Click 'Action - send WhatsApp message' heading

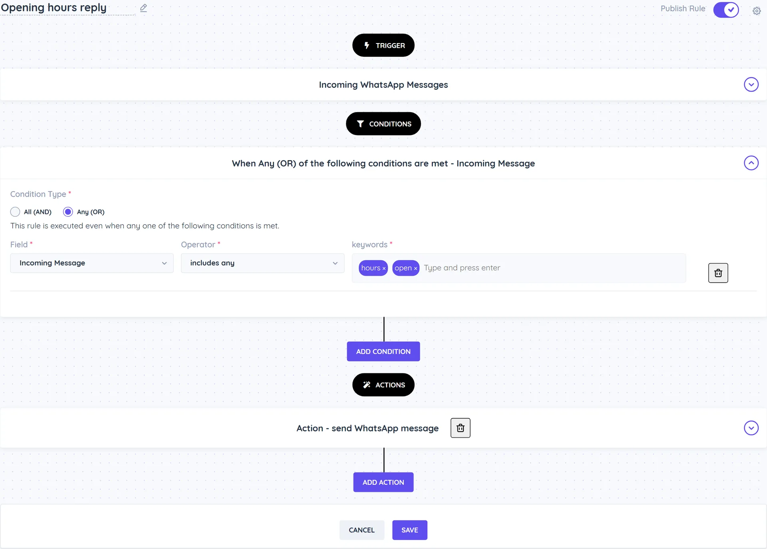click(367, 428)
